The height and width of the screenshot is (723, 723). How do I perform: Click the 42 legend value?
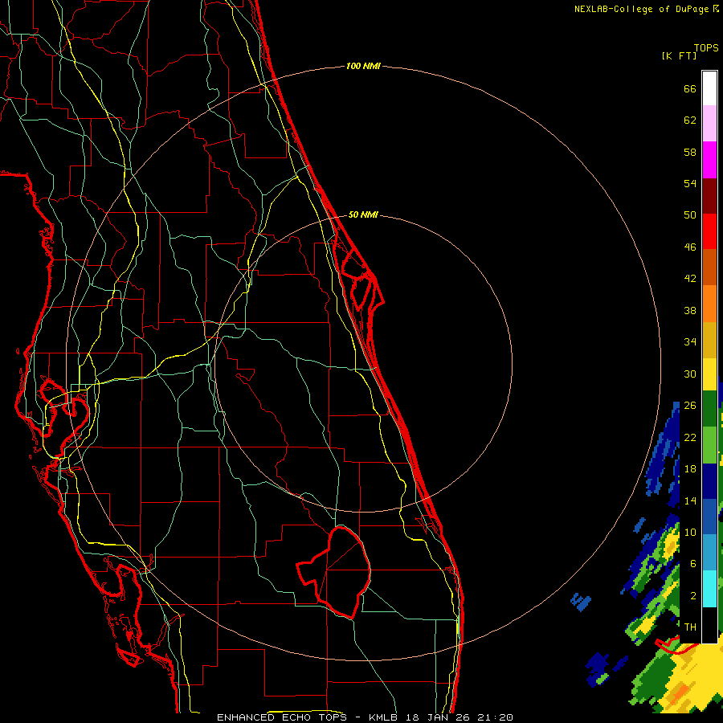click(690, 278)
